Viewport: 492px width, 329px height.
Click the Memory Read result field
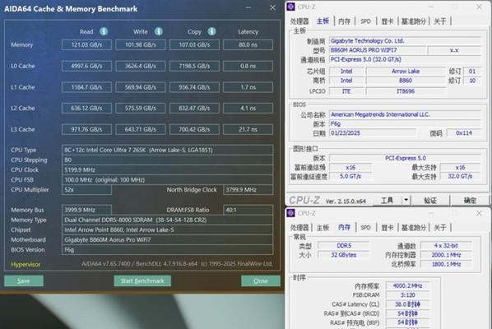coord(86,45)
